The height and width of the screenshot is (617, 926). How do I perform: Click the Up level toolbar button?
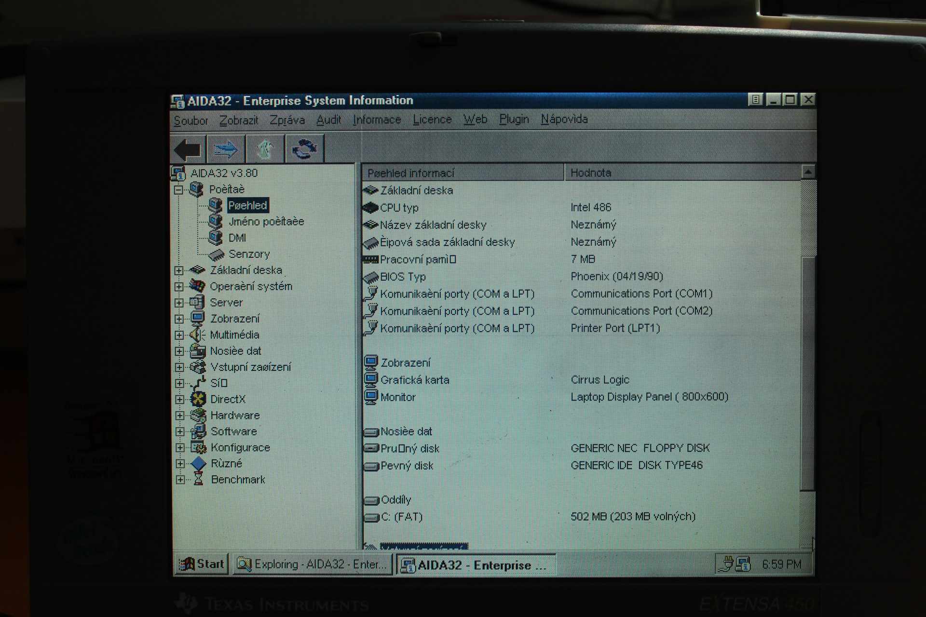(x=265, y=149)
